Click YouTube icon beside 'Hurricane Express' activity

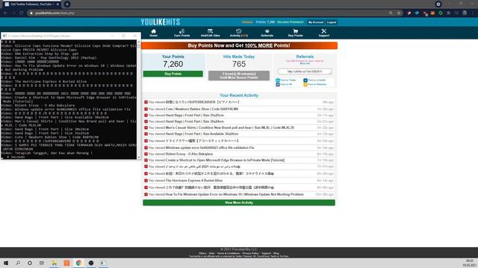[x=146, y=180]
